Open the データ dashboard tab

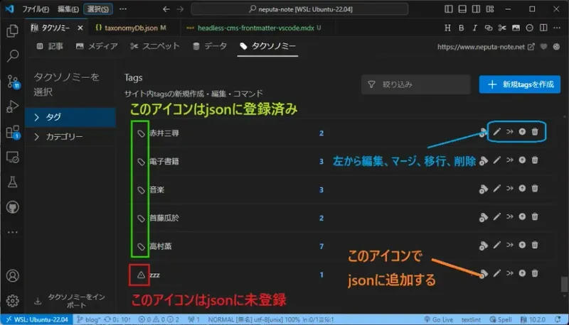pos(210,46)
